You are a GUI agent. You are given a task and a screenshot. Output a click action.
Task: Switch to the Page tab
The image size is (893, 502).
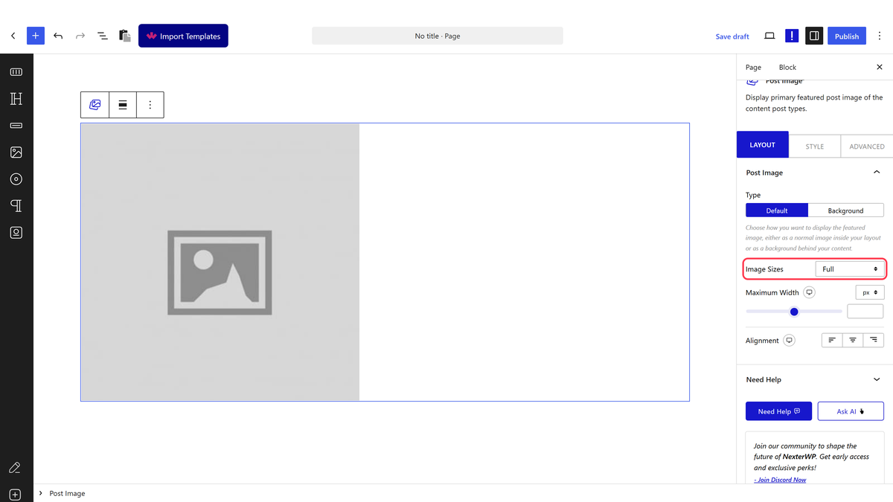(x=753, y=67)
